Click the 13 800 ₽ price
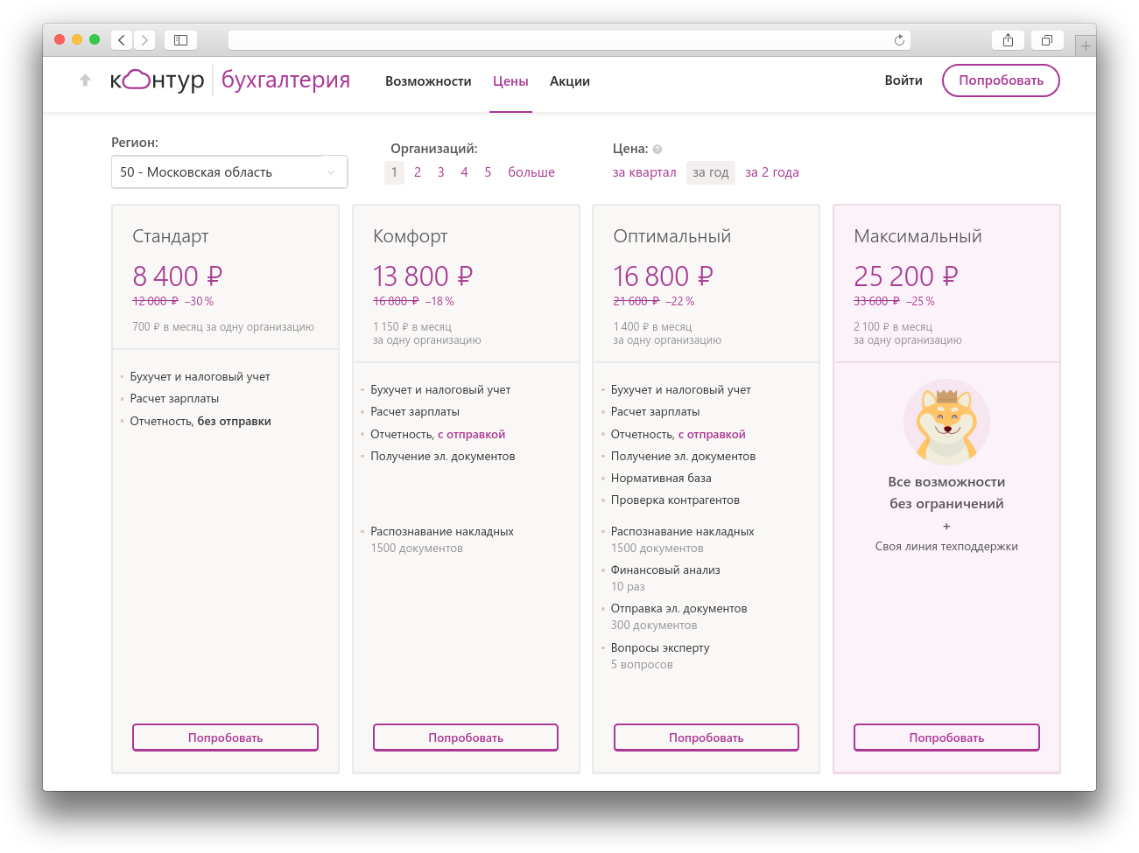 (x=423, y=276)
